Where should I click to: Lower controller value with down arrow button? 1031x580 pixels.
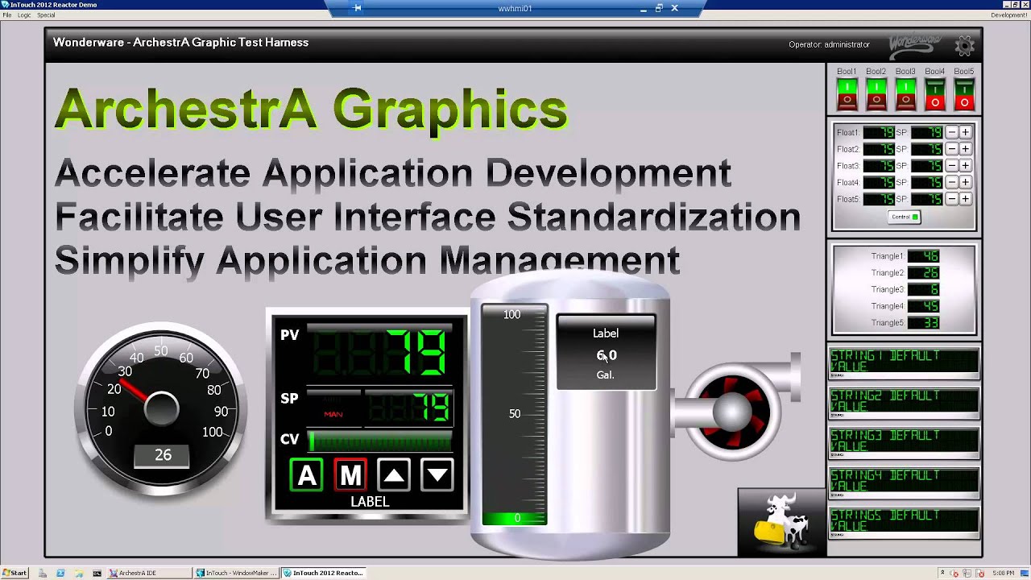pyautogui.click(x=437, y=475)
